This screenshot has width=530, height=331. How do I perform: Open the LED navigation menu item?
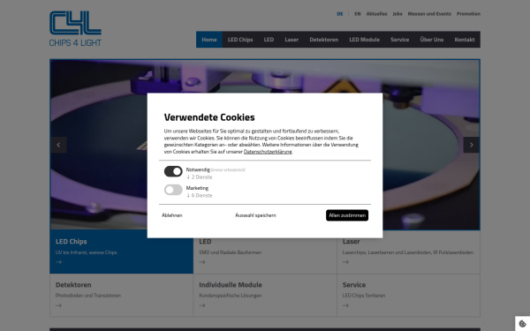(269, 40)
